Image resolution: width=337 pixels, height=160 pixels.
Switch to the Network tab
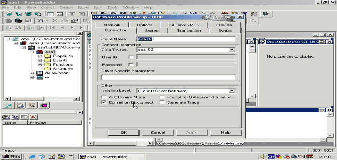[x=112, y=25]
